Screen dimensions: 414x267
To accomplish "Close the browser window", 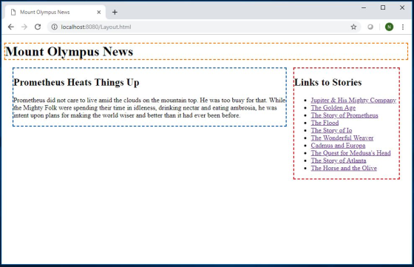I will click(x=402, y=7).
